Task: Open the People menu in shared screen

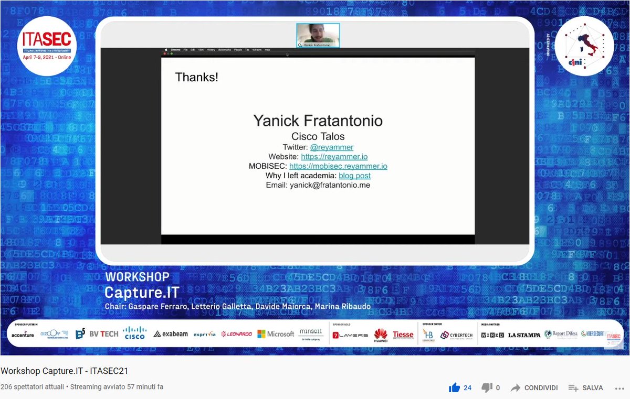Action: [238, 50]
